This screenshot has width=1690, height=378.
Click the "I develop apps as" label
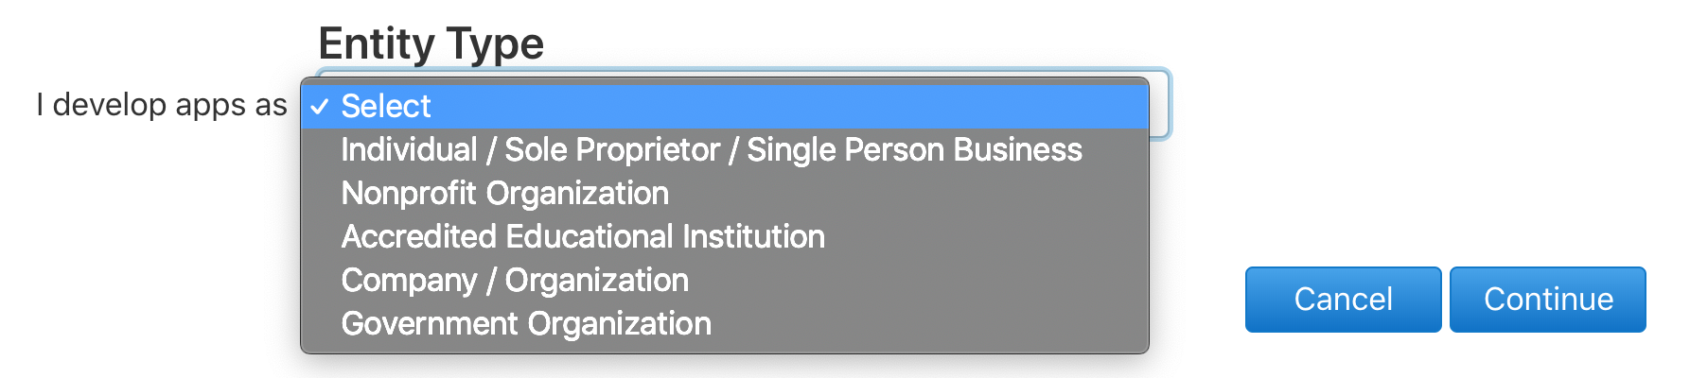[161, 105]
